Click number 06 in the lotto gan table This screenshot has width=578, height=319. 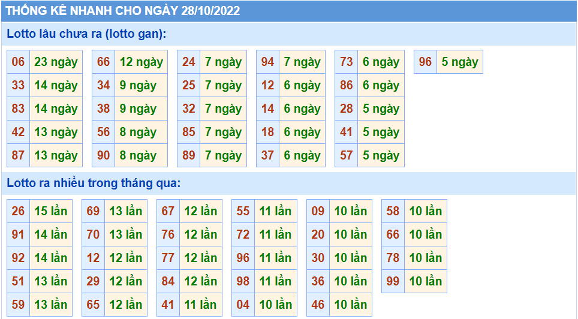point(18,62)
